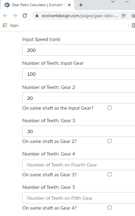Click the reading list icon

pyautogui.click(x=133, y=25)
